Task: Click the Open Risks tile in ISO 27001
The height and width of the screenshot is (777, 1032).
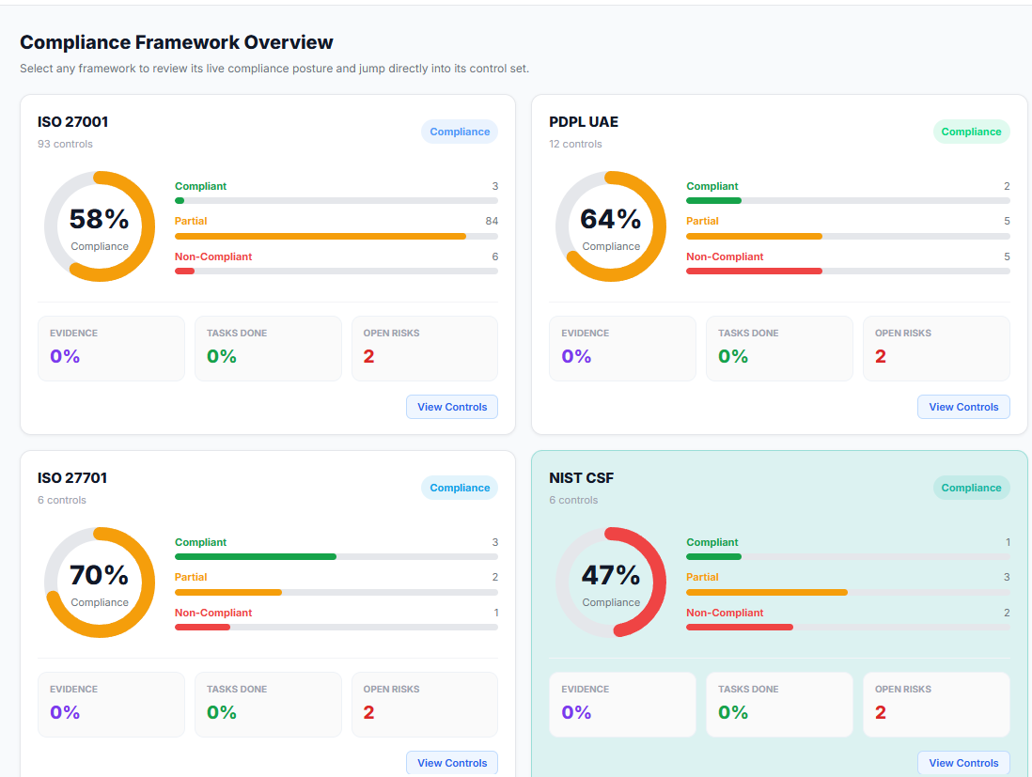Action: (425, 349)
